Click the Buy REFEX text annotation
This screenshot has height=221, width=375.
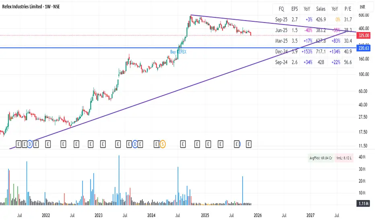coord(178,52)
